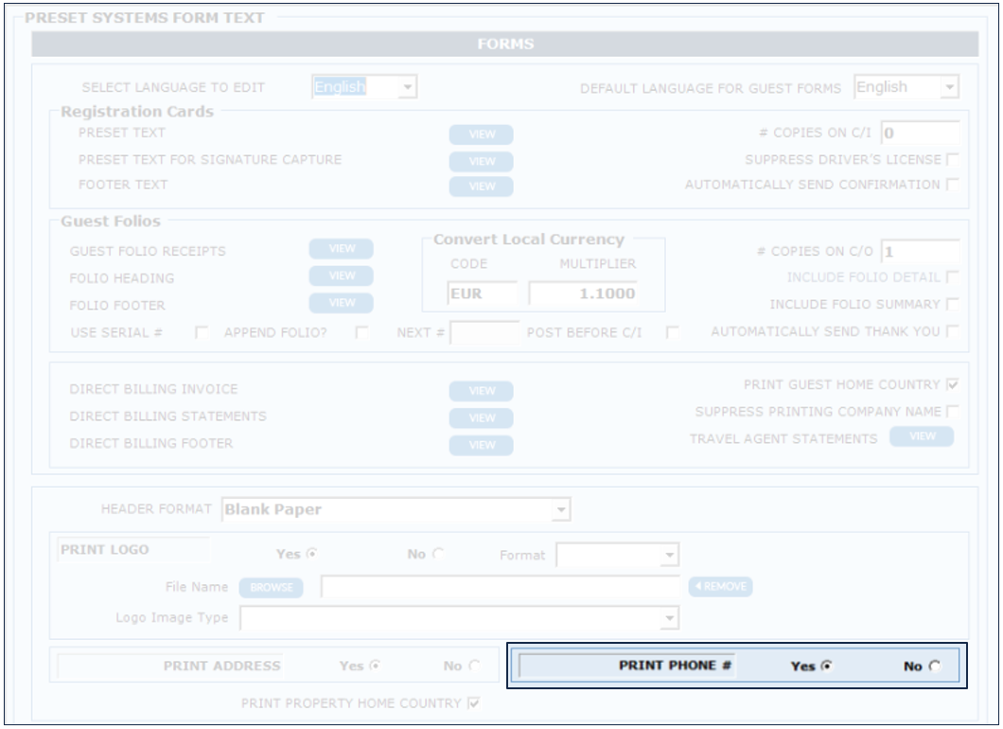This screenshot has height=729, width=1003.
Task: Toggle Suppress Driver's License checkbox
Action: coord(952,160)
